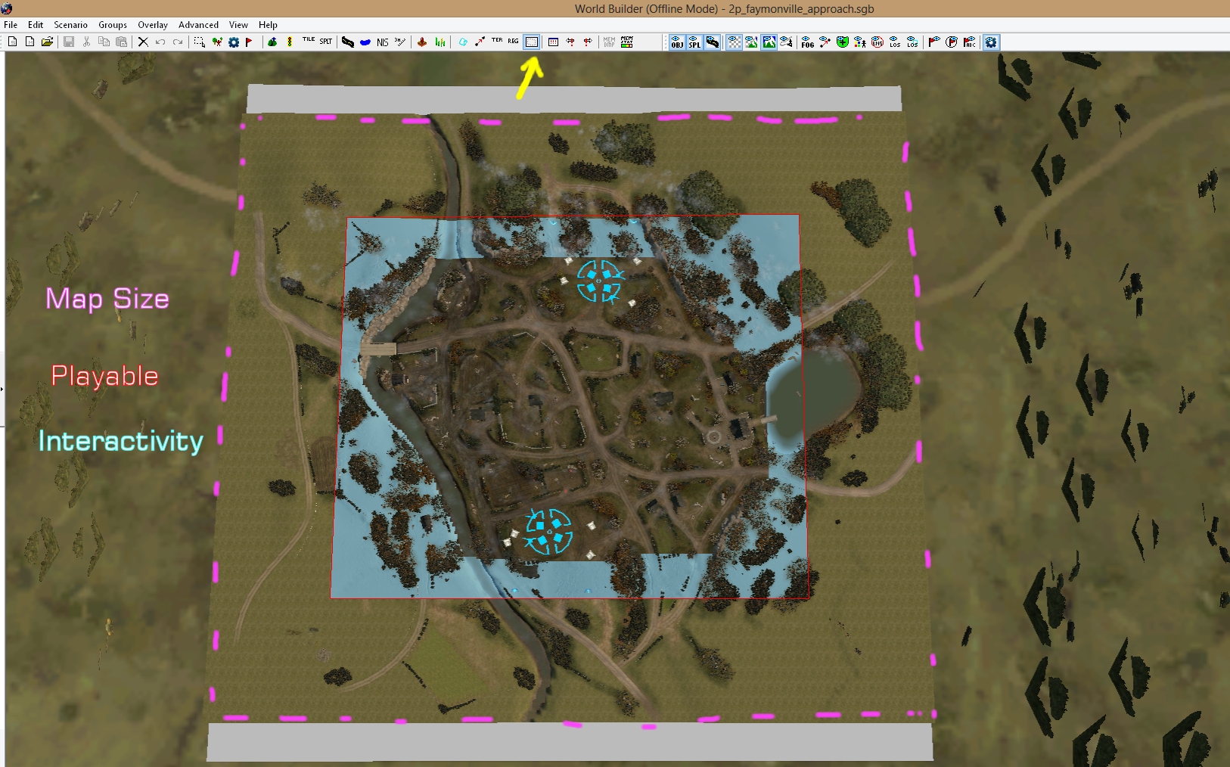Choose the REG toolbar button

[x=514, y=42]
